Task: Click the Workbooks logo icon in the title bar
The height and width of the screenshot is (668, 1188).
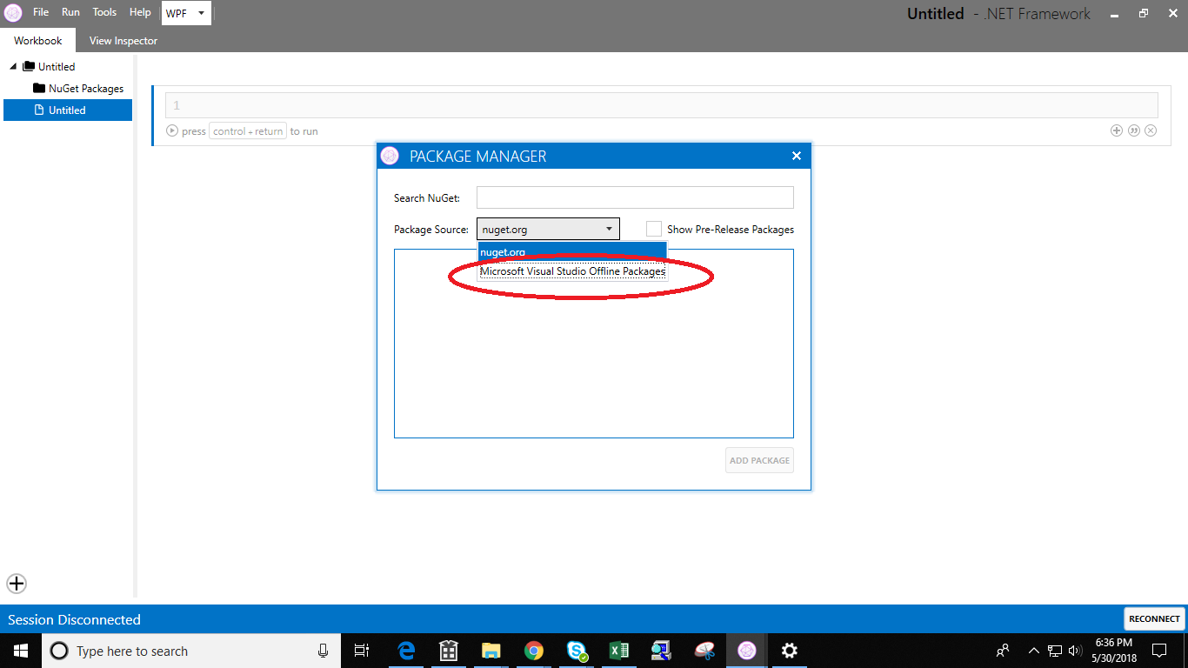Action: point(13,13)
